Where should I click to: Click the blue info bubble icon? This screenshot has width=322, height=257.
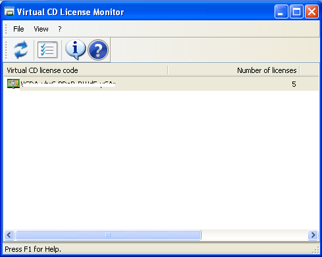coord(75,49)
